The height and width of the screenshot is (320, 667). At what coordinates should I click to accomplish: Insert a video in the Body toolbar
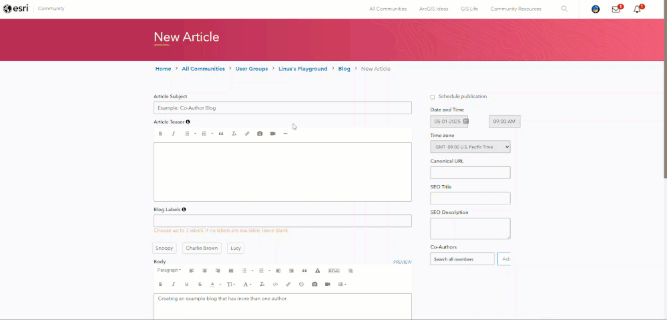328,284
